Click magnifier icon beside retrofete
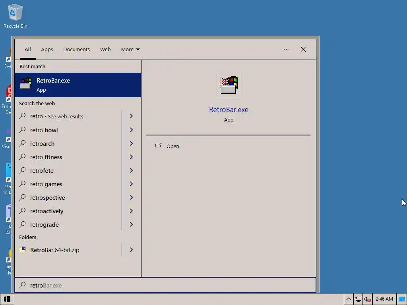 point(23,170)
